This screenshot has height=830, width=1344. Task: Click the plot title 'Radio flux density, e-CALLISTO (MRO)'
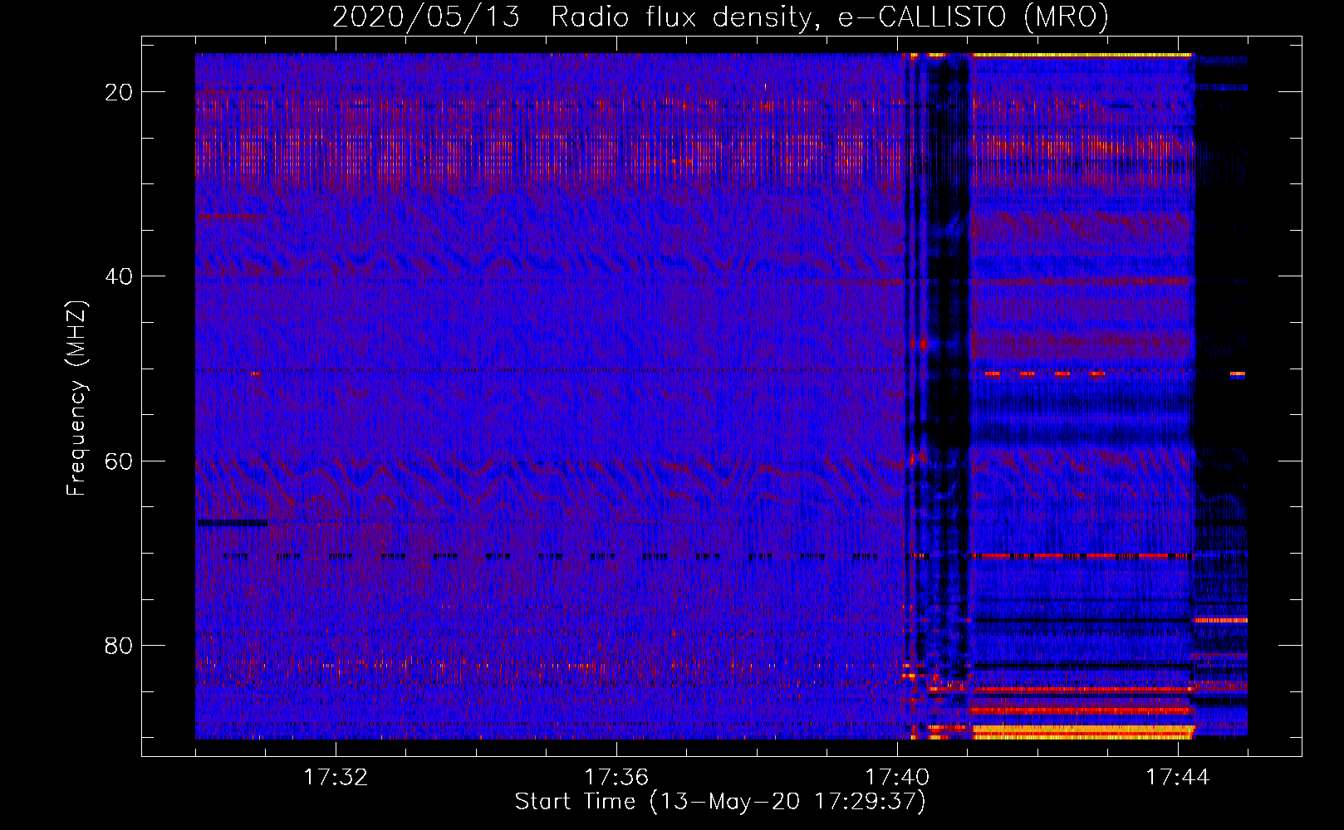830,17
